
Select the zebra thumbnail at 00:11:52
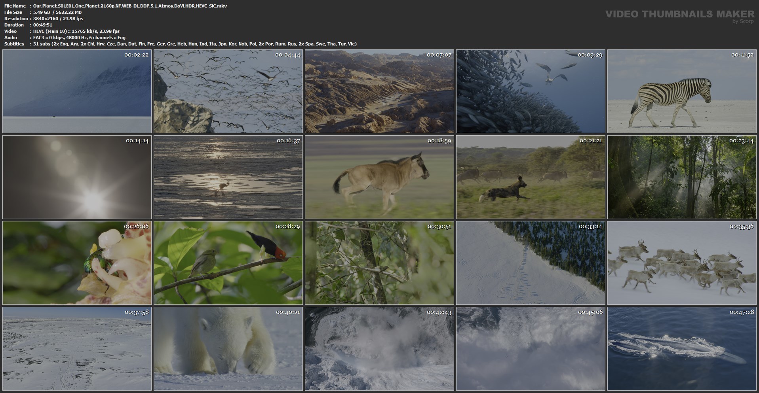point(682,91)
